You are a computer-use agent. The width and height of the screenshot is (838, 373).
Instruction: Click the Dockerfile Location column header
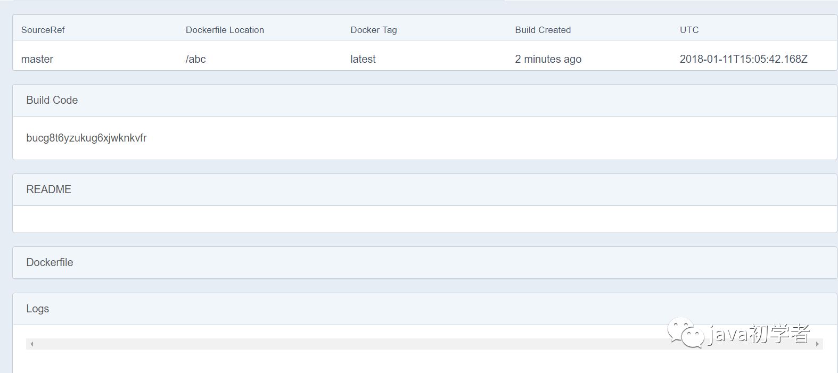point(225,30)
